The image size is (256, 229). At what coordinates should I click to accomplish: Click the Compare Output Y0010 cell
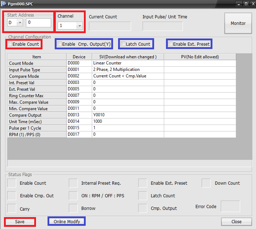click(128, 115)
